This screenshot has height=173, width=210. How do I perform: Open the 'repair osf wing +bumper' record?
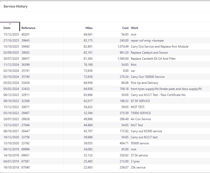[x=147, y=41]
